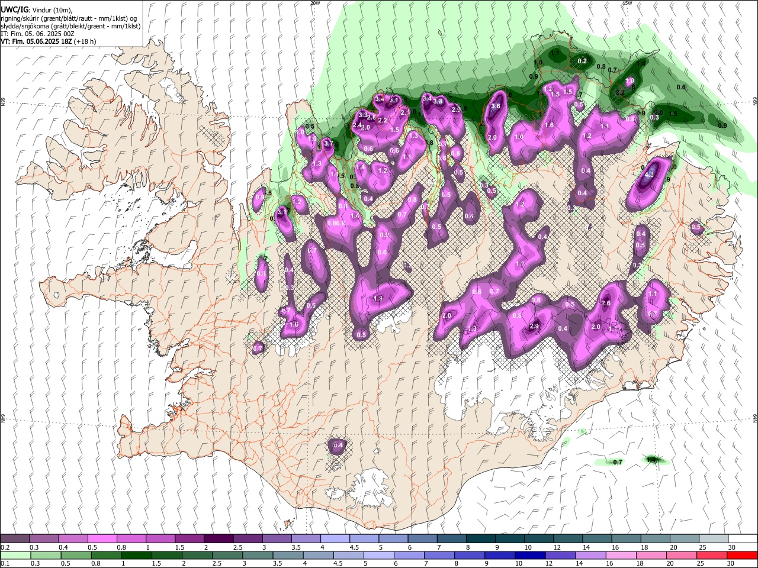The height and width of the screenshot is (568, 758).
Task: Click the 15W longitude label
Action: pos(627,3)
